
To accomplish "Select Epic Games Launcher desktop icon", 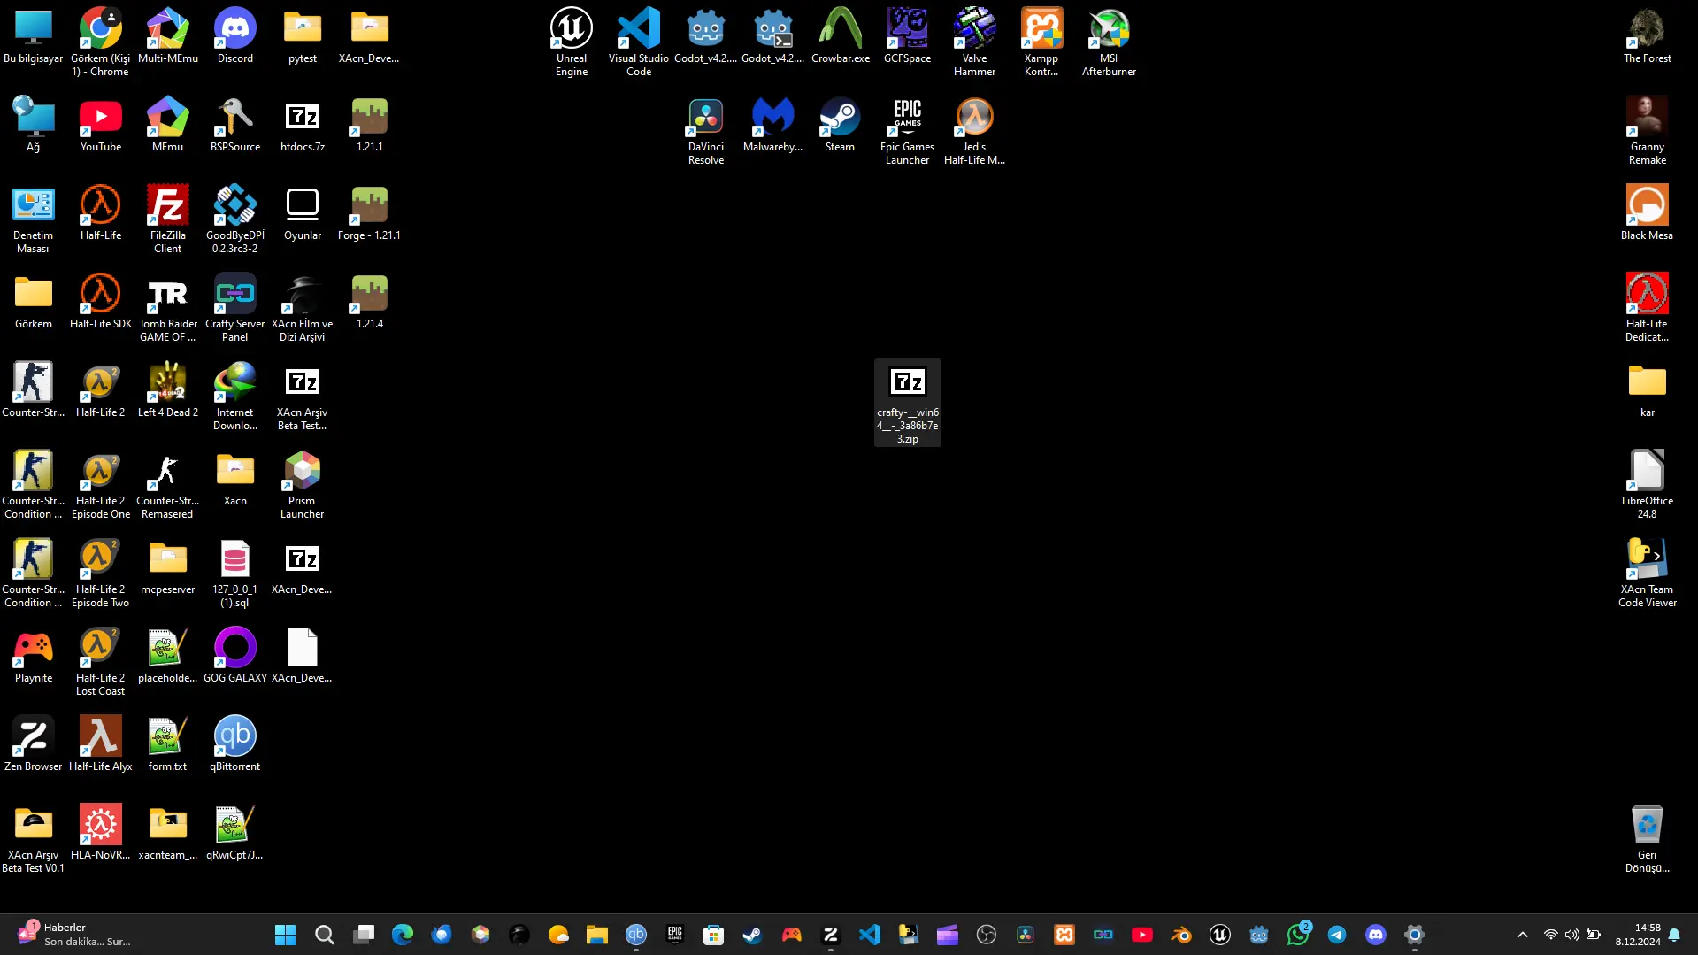I will click(907, 130).
